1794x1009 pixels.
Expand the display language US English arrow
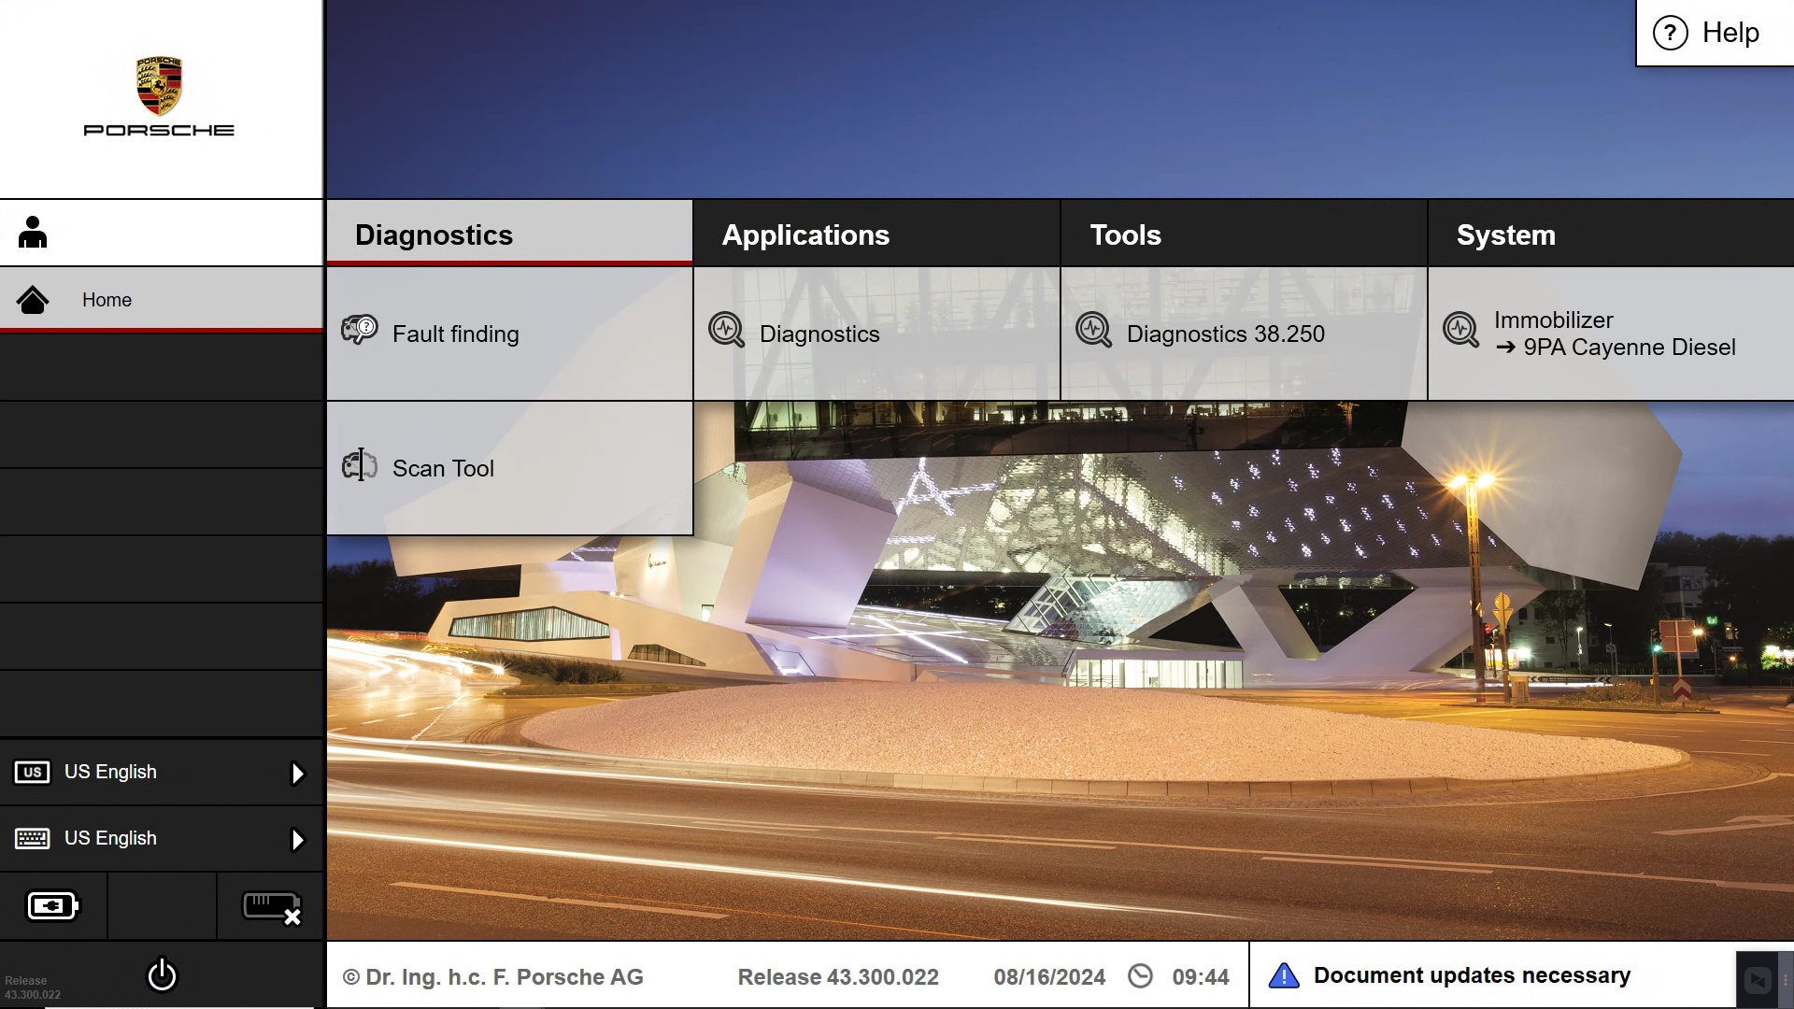click(x=297, y=773)
